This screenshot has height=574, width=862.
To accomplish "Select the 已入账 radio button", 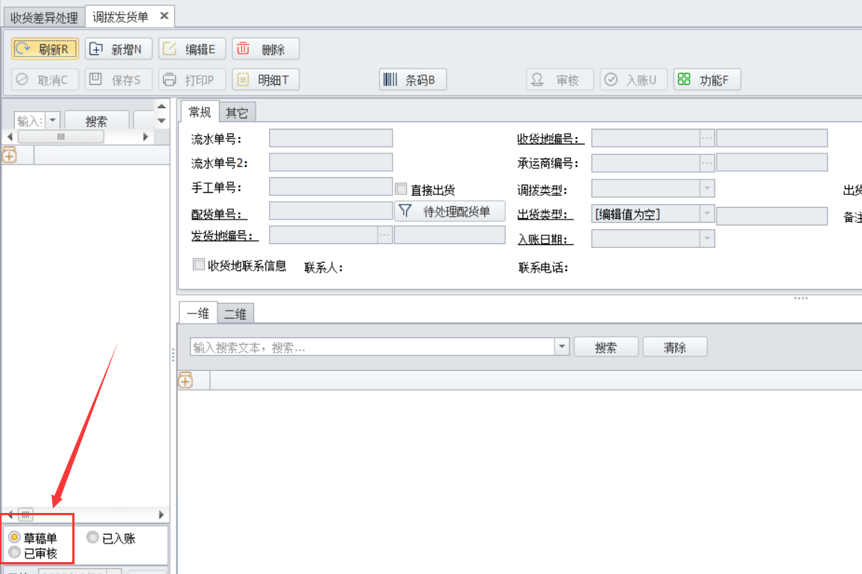I will click(93, 538).
